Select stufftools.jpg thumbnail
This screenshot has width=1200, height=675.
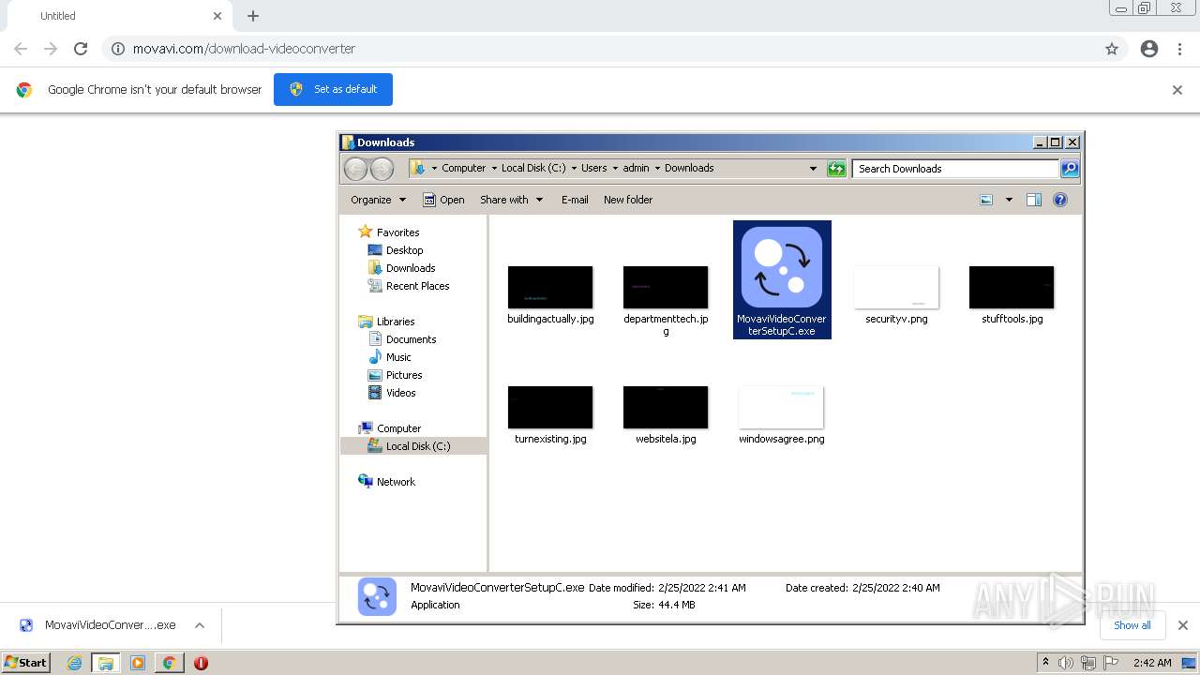click(1012, 288)
